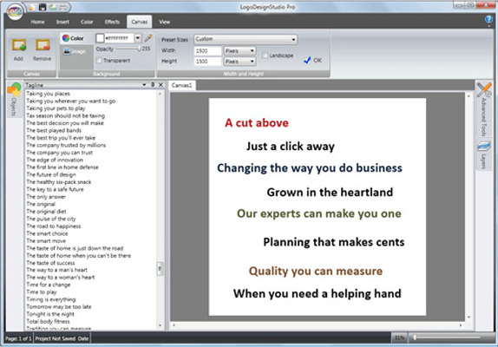
Task: Choose tagline 'Taking you places'
Action: point(48,94)
